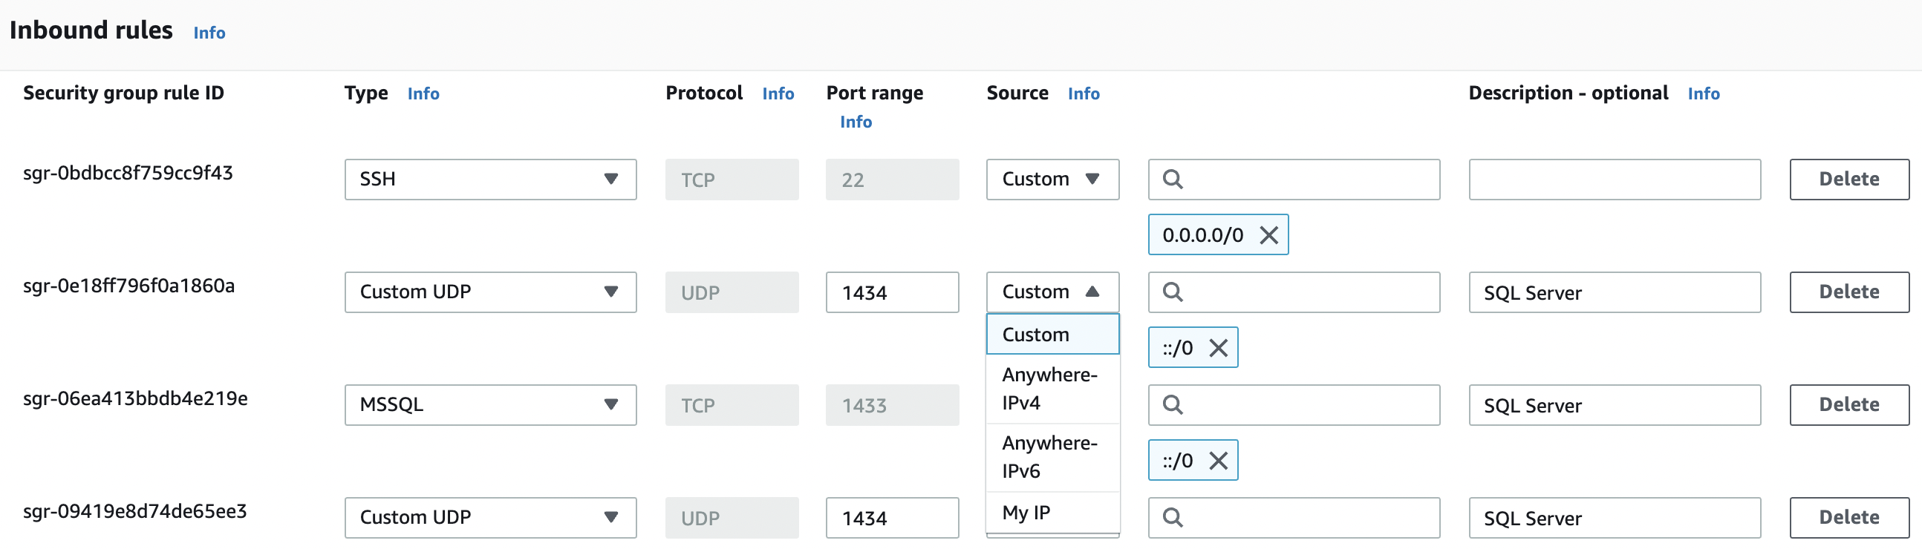Click source search field for sgr-0e18ff796f0a1860a
The width and height of the screenshot is (1922, 549).
[x=1294, y=292]
